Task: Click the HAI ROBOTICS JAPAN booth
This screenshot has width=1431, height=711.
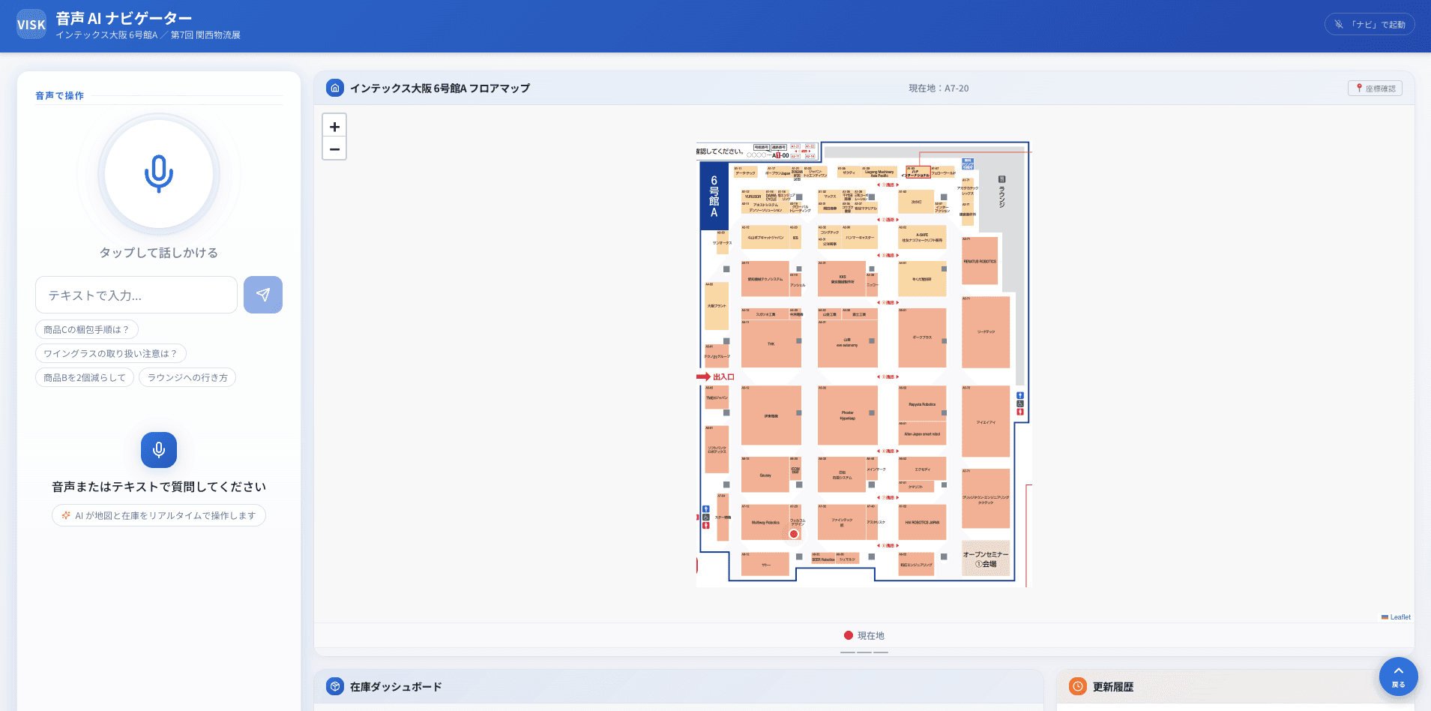Action: (x=922, y=522)
